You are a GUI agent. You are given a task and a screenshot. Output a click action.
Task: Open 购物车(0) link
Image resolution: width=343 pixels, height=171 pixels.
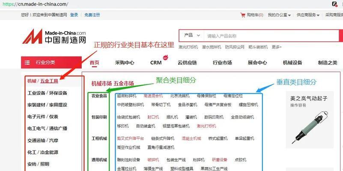click(255, 15)
